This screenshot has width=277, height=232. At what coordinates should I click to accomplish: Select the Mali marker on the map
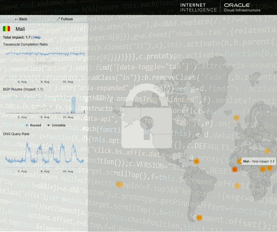239,161
